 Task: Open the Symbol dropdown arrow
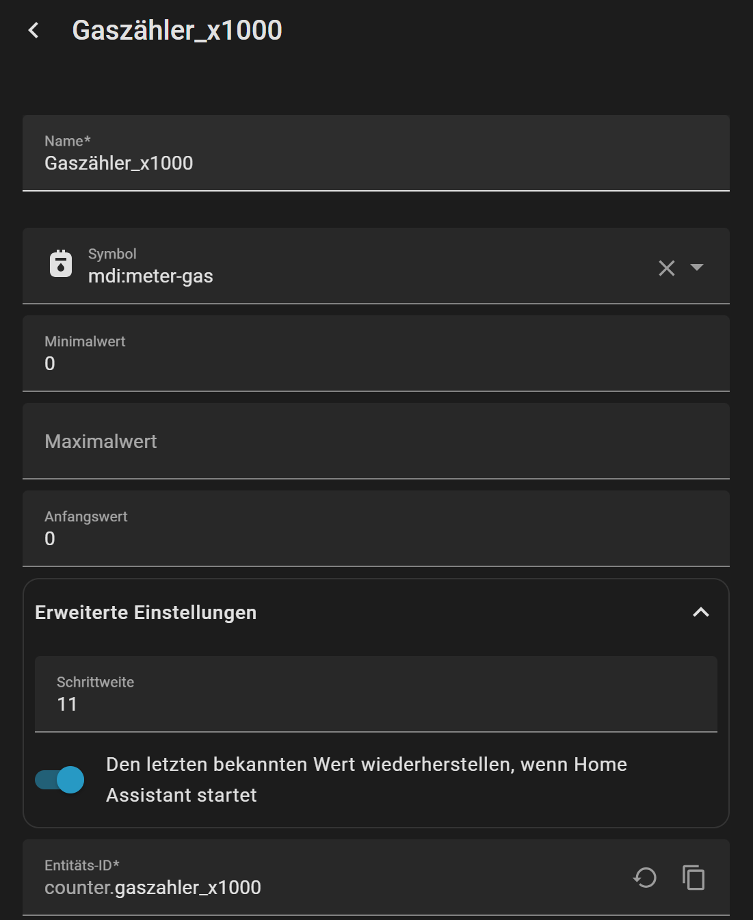pos(697,267)
